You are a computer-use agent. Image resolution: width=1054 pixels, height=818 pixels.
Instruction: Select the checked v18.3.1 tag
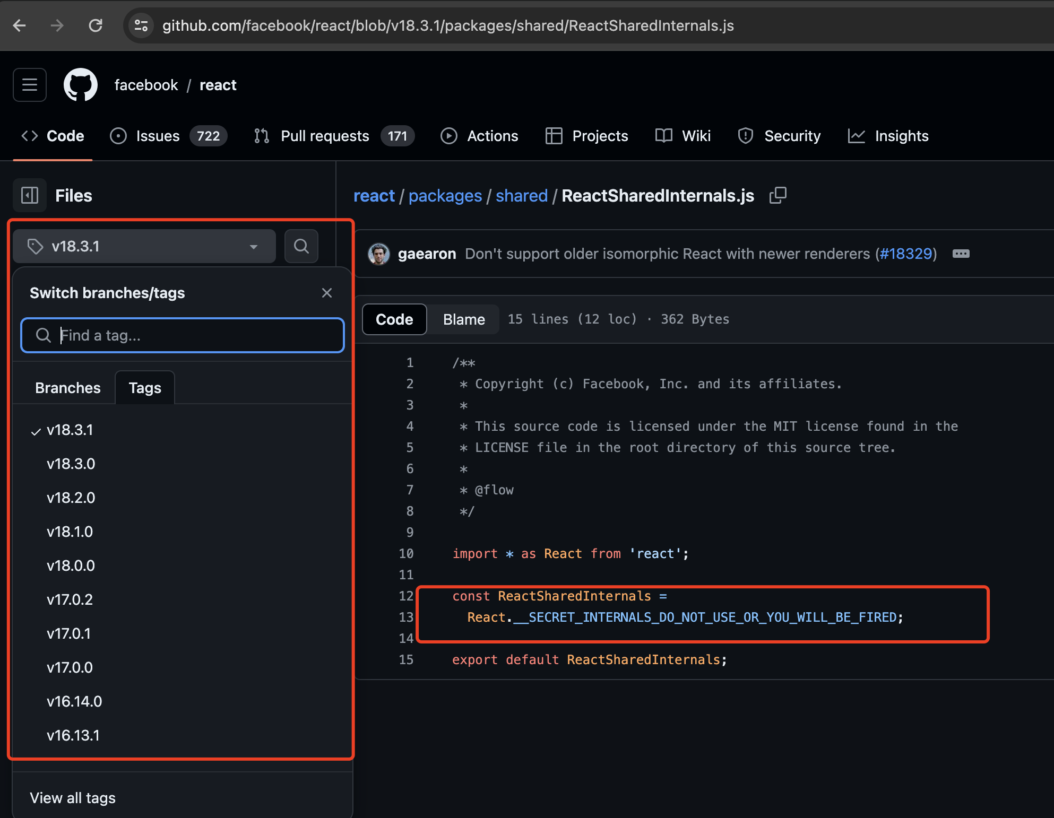(70, 430)
